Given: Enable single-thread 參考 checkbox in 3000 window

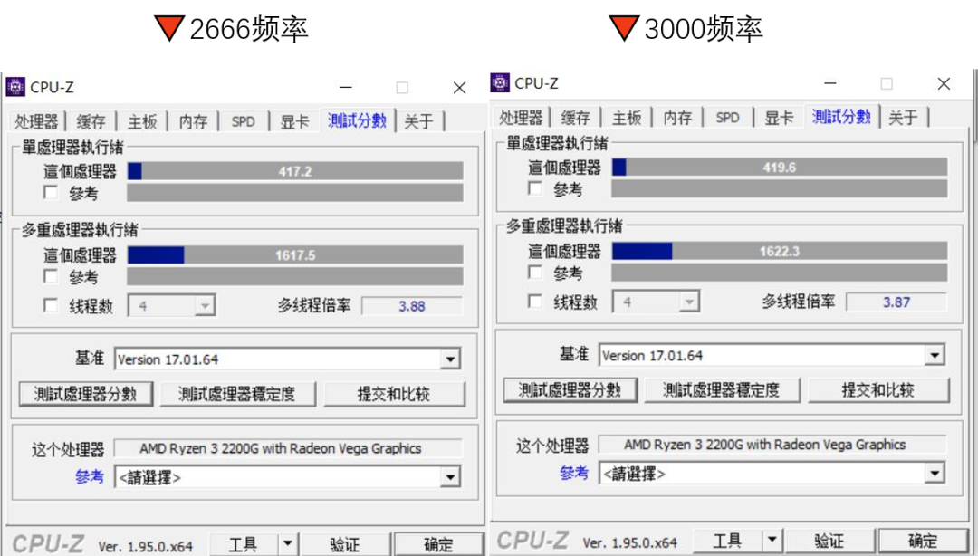Looking at the screenshot, I should click(x=535, y=187).
